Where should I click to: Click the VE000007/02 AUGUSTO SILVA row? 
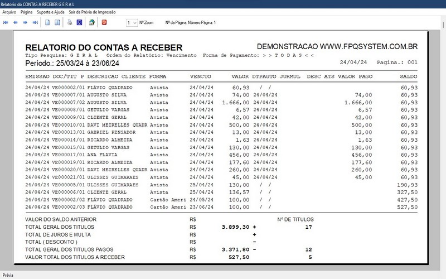221,103
